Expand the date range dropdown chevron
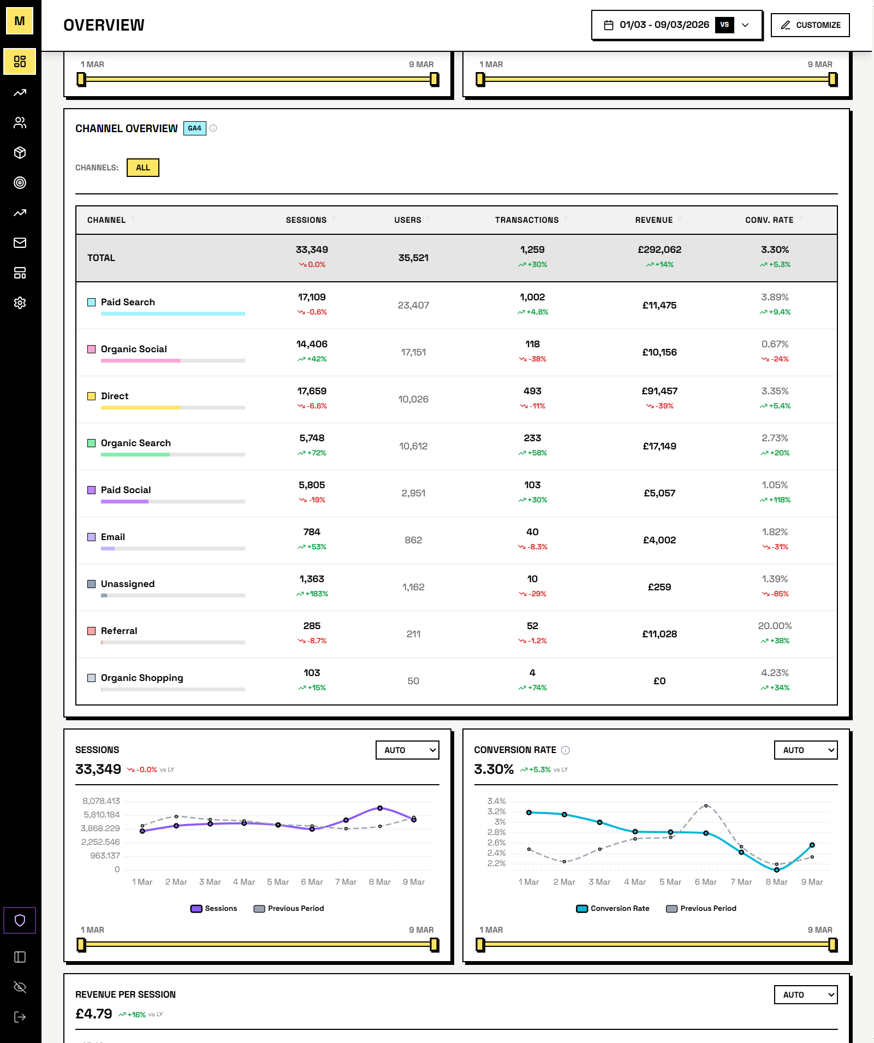Viewport: 874px width, 1043px height. pos(745,25)
